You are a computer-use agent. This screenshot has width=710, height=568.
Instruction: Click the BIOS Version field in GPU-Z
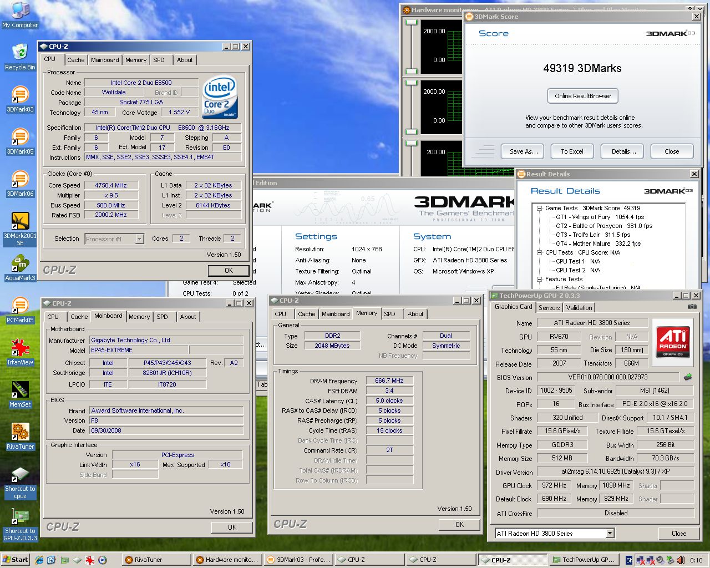[x=608, y=377]
